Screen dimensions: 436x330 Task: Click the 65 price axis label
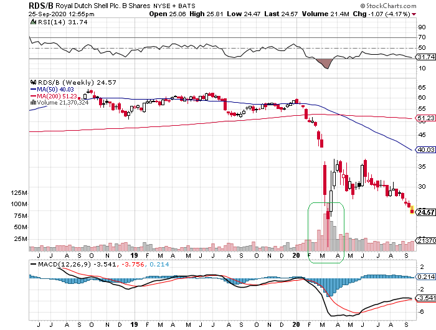pos(422,88)
